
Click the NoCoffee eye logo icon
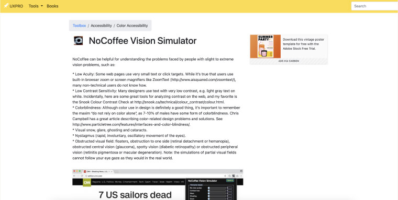point(78,41)
